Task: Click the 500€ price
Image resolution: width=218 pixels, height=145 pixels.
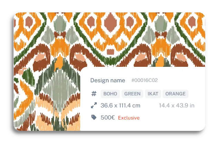Action: point(107,117)
